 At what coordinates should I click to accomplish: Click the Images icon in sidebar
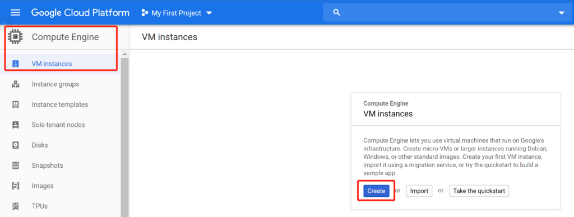tap(15, 186)
